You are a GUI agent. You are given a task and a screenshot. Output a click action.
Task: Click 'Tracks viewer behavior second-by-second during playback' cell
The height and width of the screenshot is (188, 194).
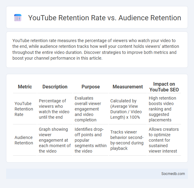click(x=128, y=140)
